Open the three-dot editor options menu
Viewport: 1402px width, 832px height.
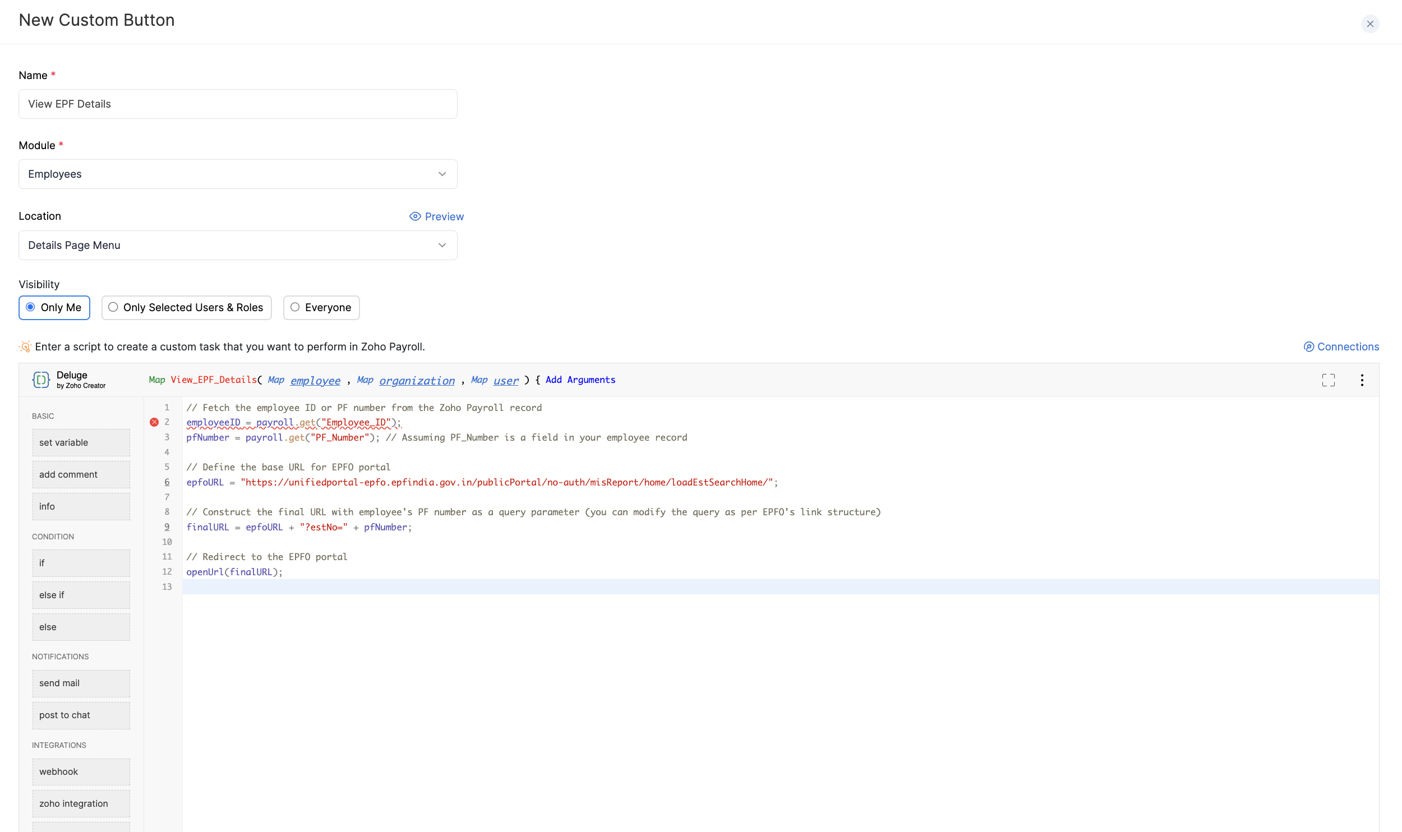pos(1362,380)
